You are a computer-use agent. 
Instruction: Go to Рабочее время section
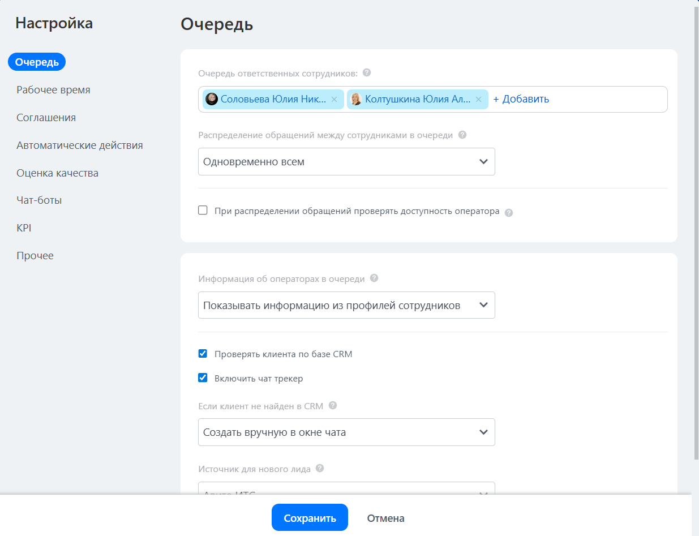click(53, 89)
